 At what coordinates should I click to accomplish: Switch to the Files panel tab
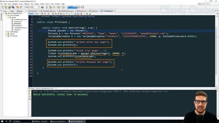pyautogui.click(x=12, y=11)
